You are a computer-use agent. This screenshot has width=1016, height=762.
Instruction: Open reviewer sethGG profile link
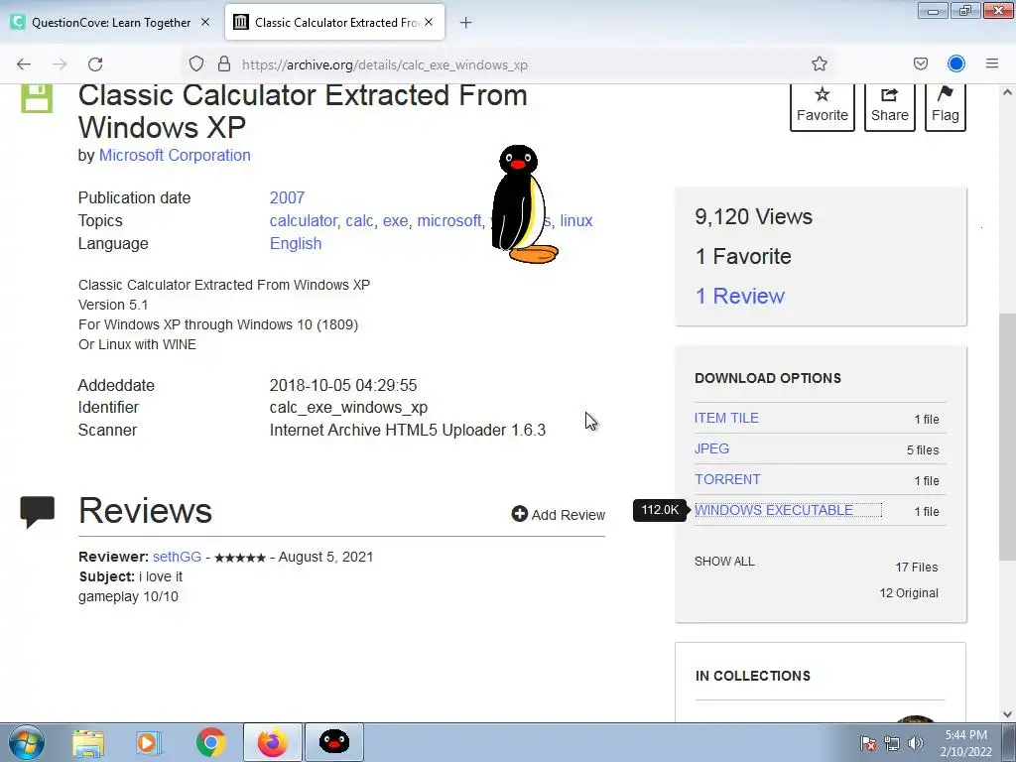(x=177, y=557)
